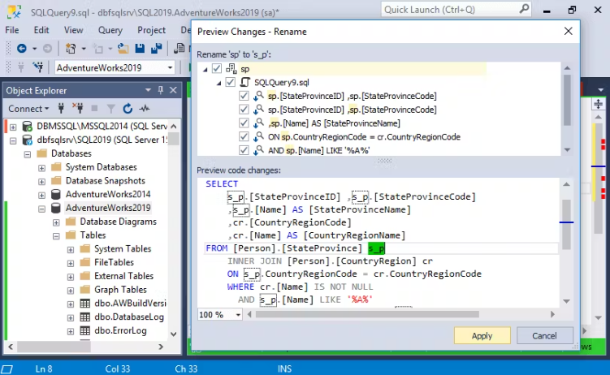Viewport: 610px width, 375px height.
Task: Uncheck the first sp.[StateProvinceID] reference checkbox
Action: click(x=244, y=96)
